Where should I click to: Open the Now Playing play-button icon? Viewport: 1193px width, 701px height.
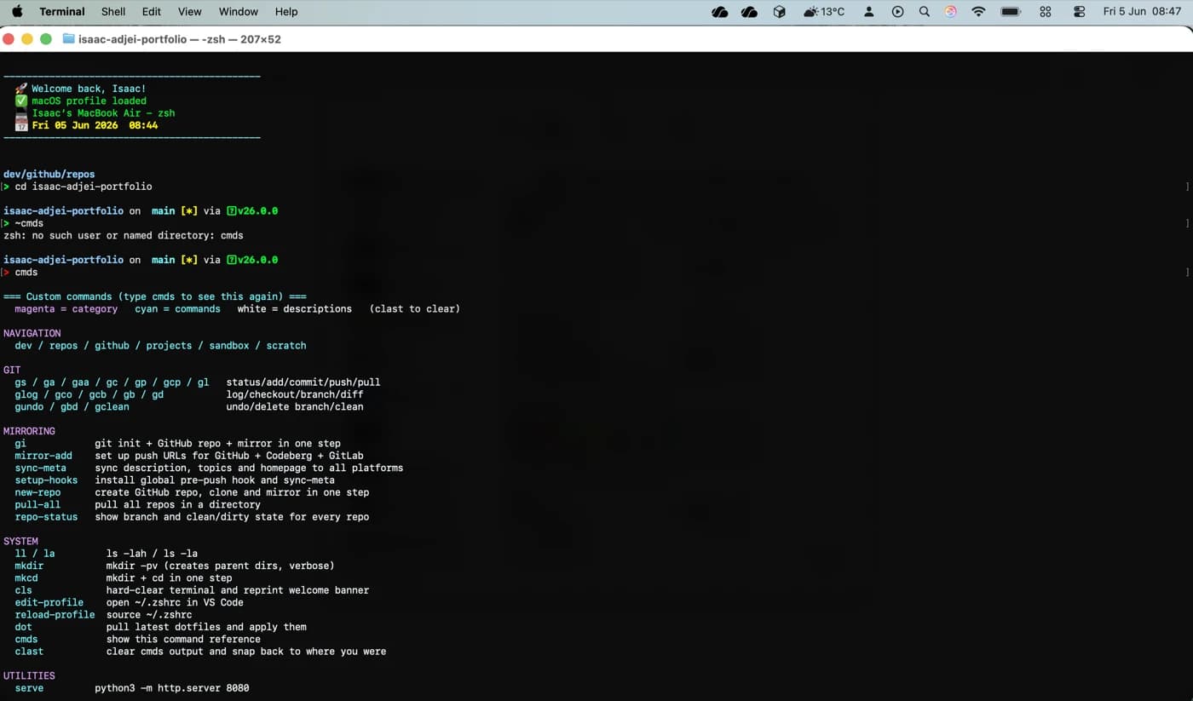pyautogui.click(x=897, y=12)
